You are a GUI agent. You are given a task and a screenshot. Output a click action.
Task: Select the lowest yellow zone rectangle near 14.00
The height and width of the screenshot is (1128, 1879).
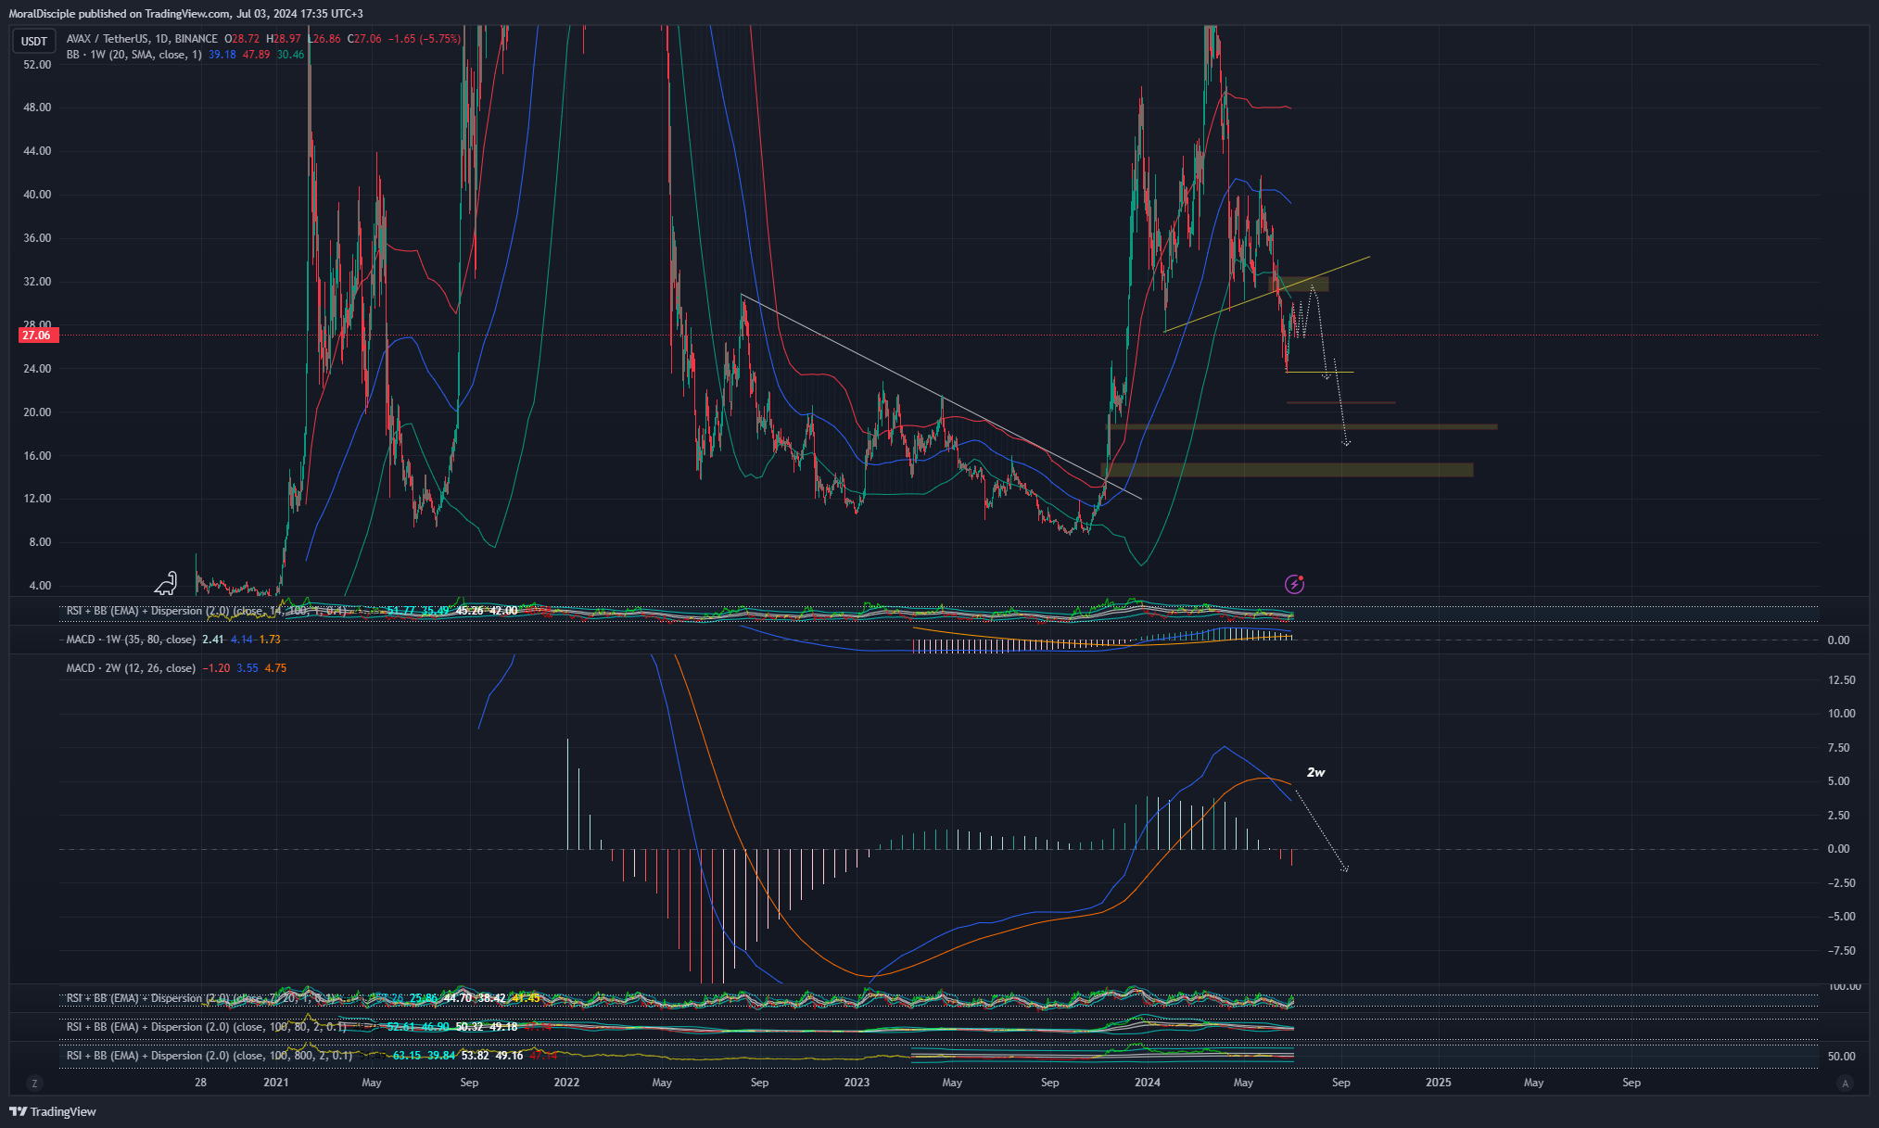[x=1288, y=470]
